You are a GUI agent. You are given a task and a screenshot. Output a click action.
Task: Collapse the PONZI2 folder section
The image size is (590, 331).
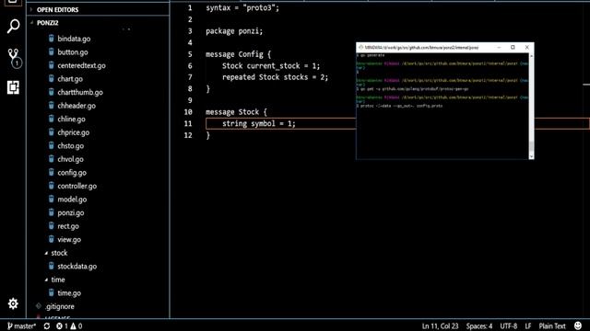(x=31, y=22)
